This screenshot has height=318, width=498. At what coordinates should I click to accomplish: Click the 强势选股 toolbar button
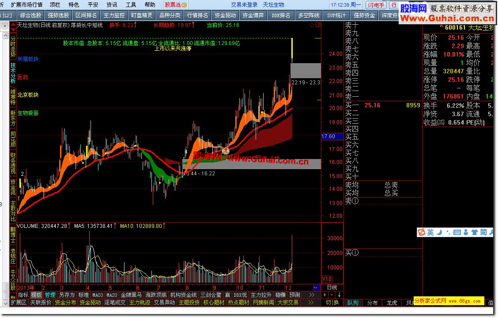(58, 15)
